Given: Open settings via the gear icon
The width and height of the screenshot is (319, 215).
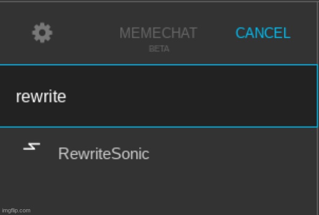Looking at the screenshot, I should pos(42,33).
